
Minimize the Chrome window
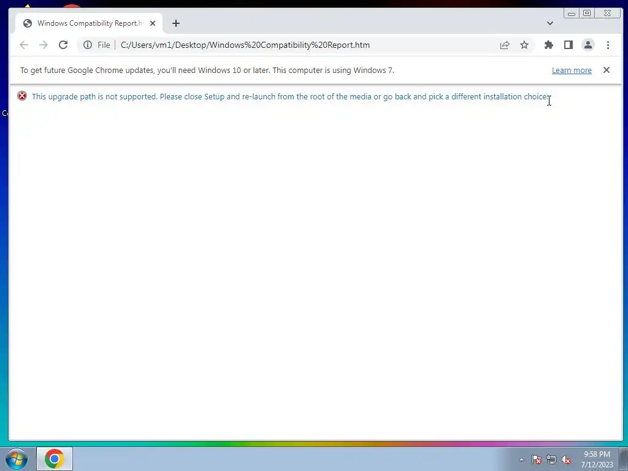coord(572,13)
